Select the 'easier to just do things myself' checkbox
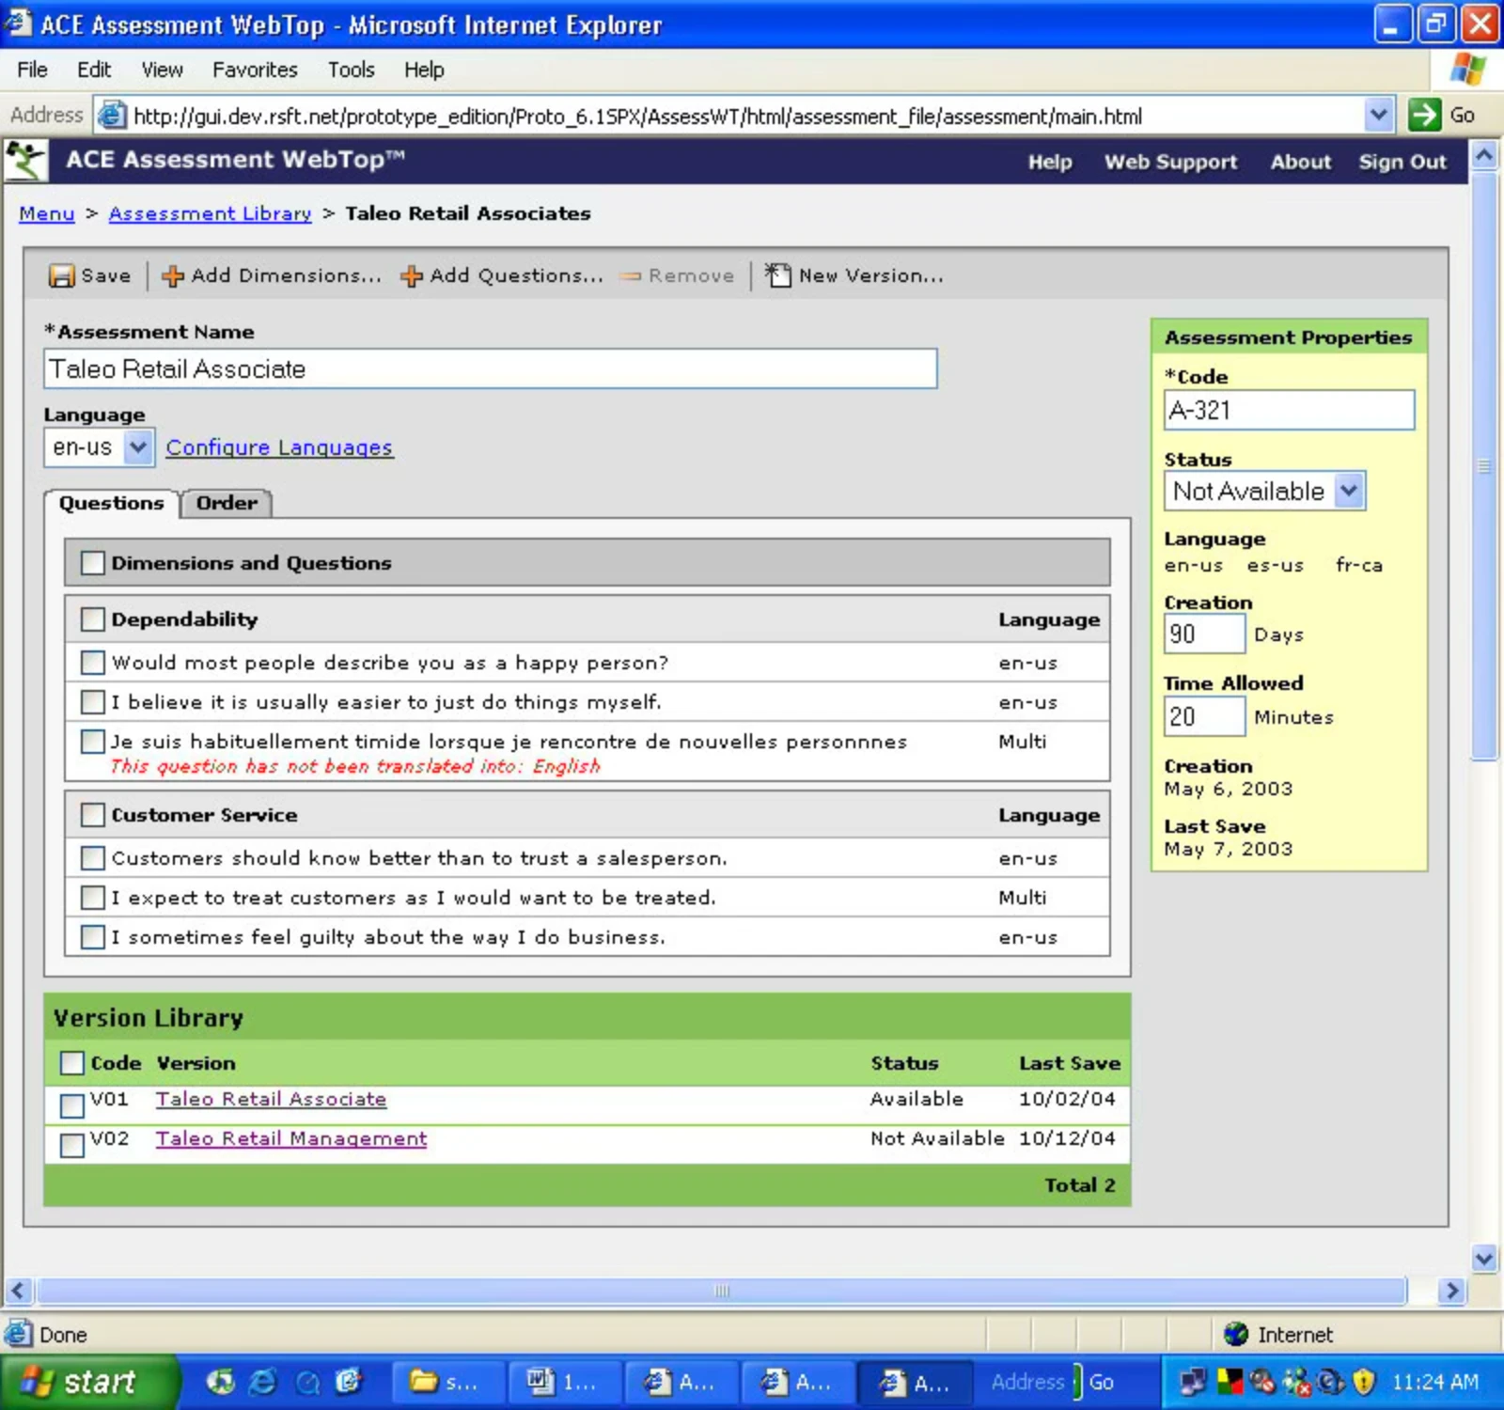 pos(92,702)
